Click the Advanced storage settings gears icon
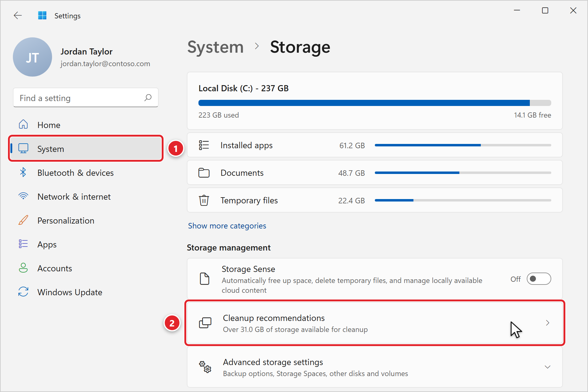588x392 pixels. pos(205,367)
